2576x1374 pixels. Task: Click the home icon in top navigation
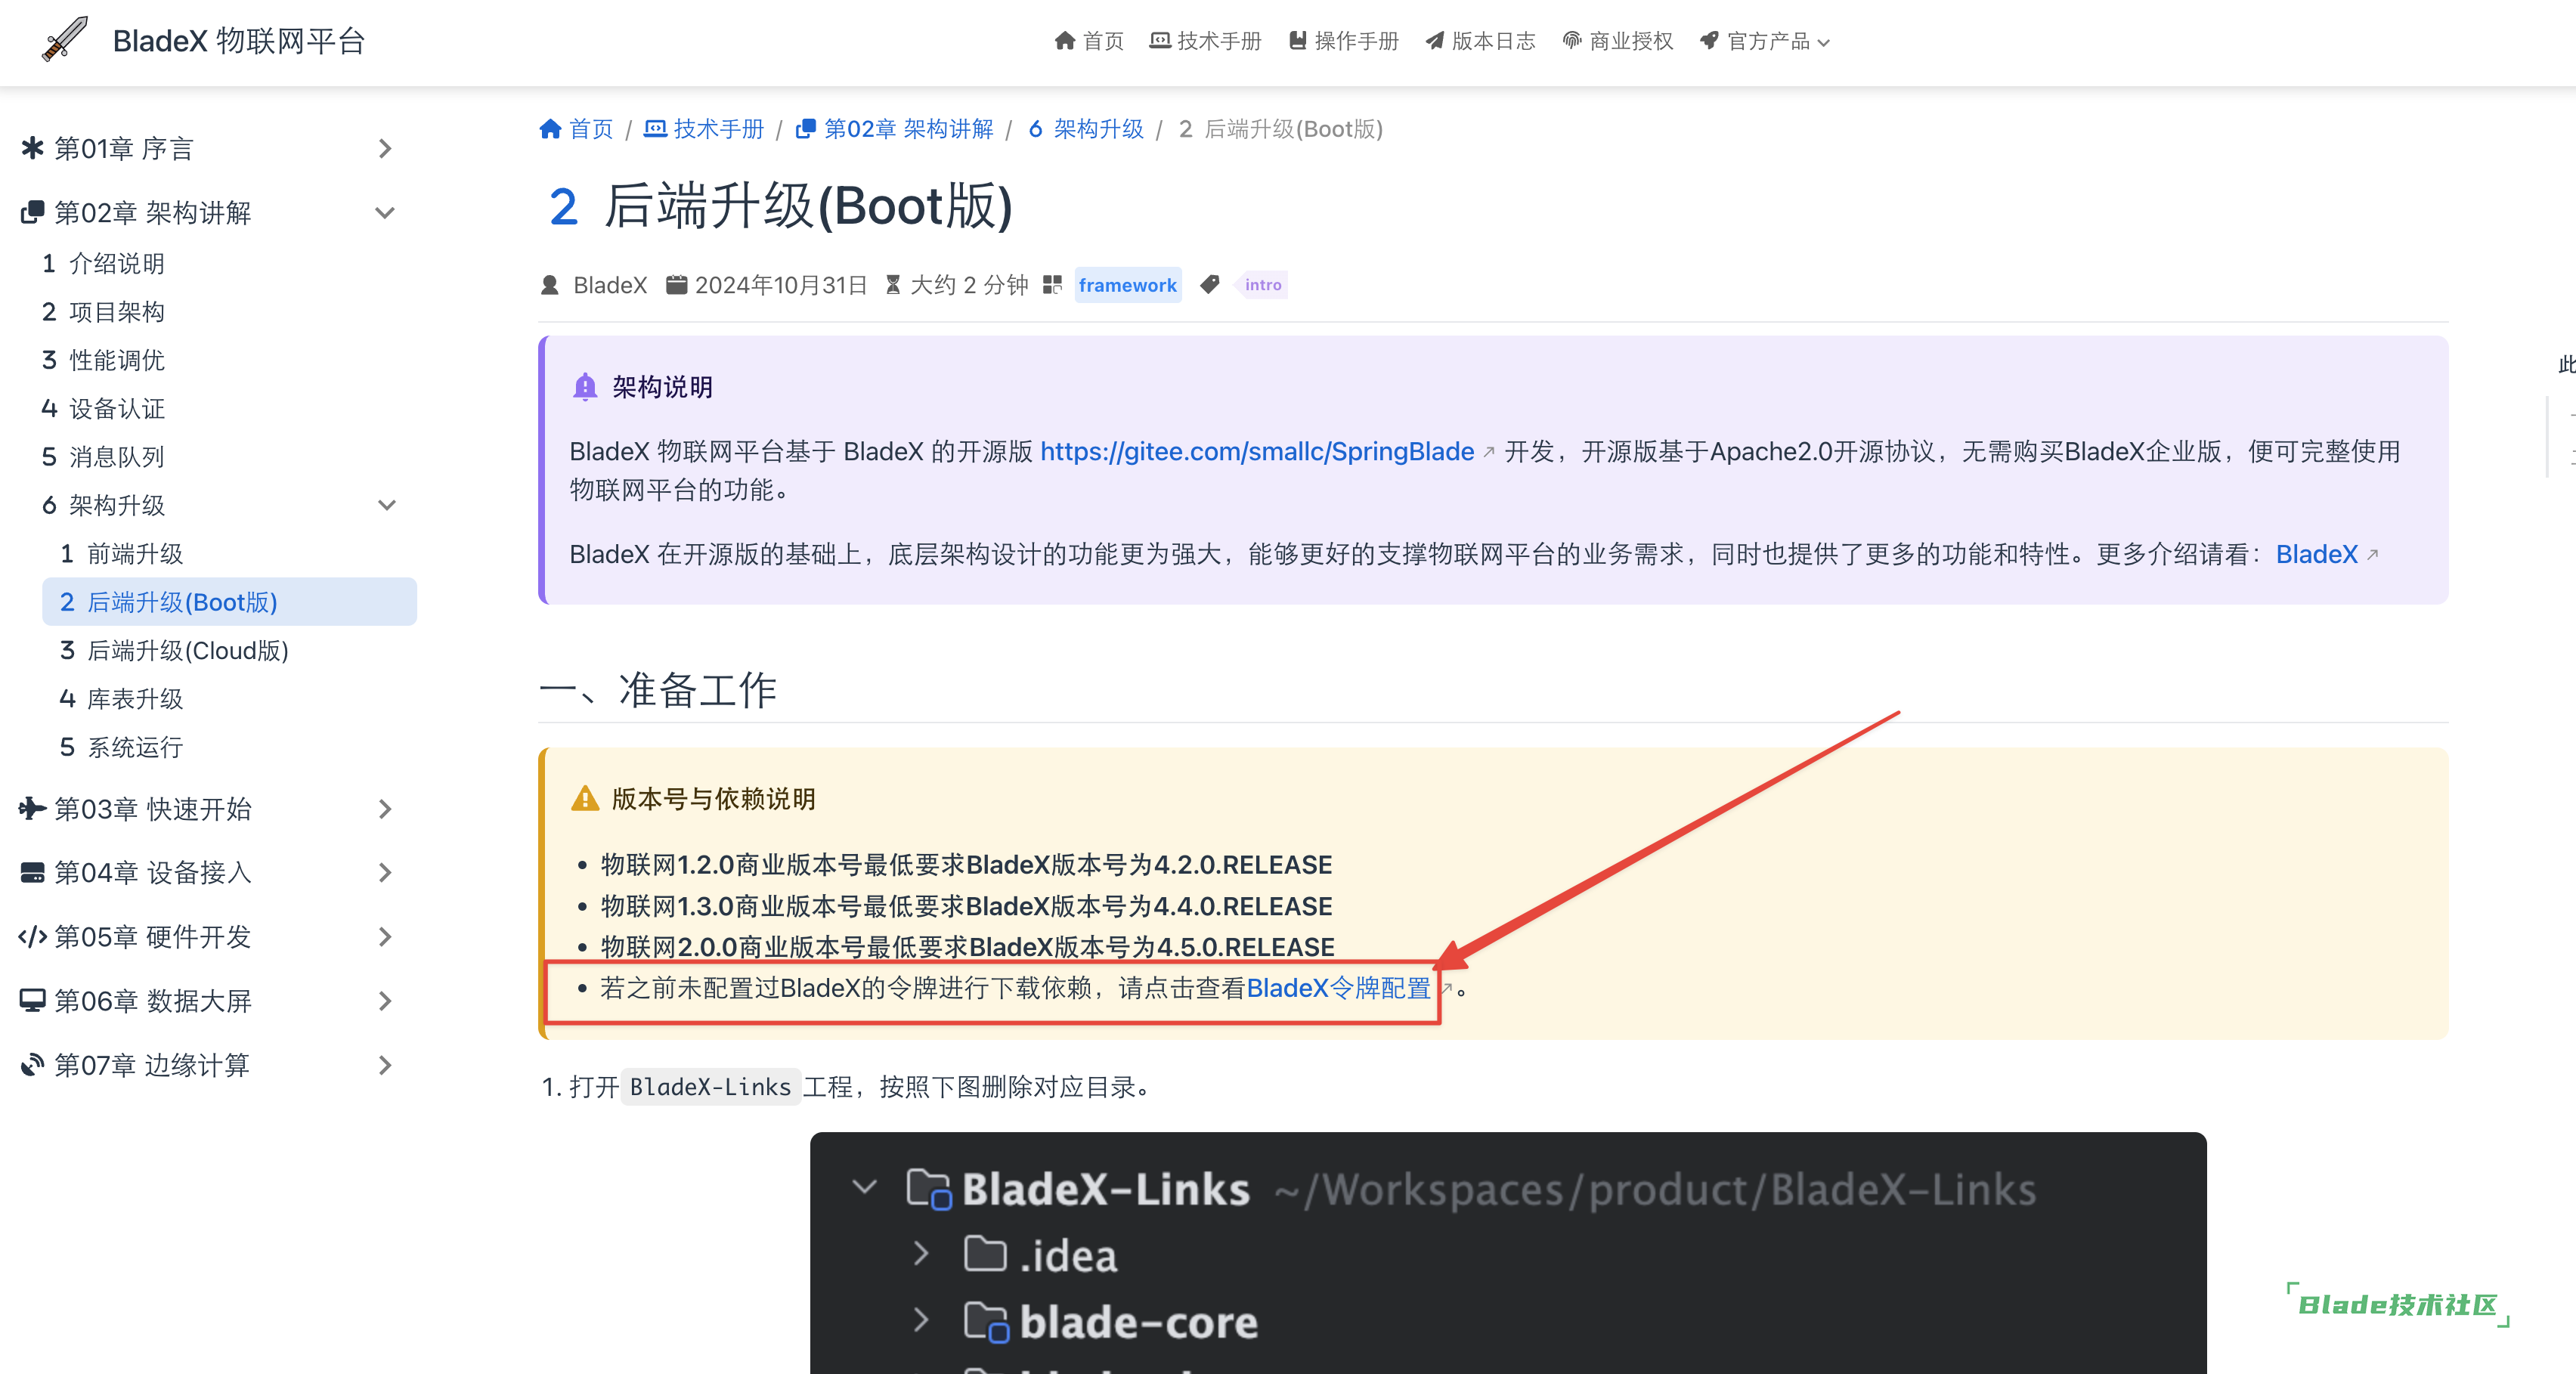point(1065,41)
